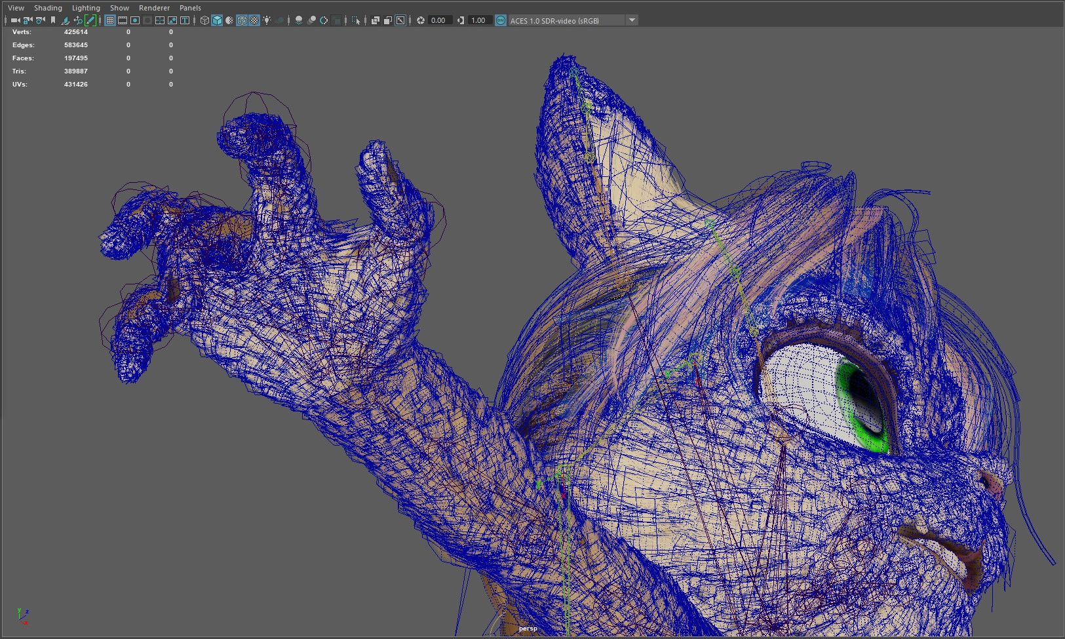
Task: Turn off color management ON button
Action: click(501, 20)
